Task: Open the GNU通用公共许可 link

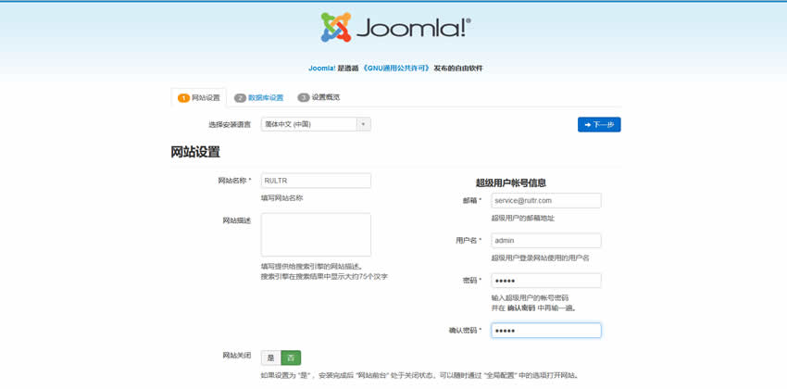Action: [396, 69]
